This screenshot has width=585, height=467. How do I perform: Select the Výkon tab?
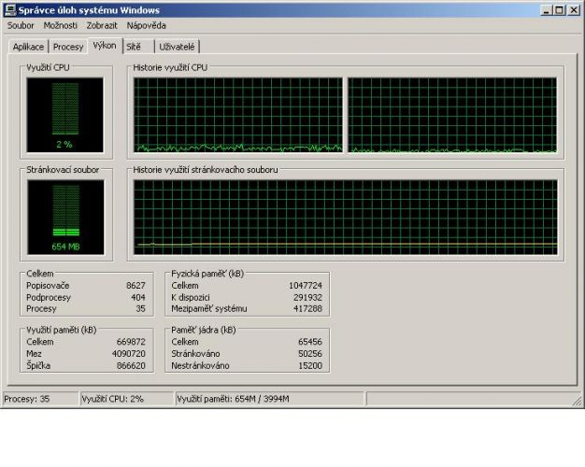(x=105, y=46)
